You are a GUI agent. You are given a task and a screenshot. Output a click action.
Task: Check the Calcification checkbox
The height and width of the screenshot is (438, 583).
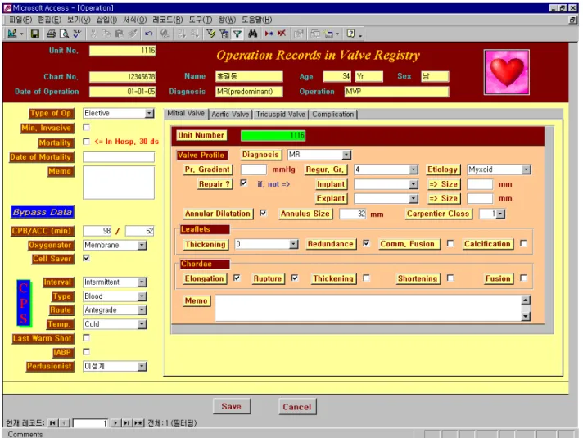(523, 243)
